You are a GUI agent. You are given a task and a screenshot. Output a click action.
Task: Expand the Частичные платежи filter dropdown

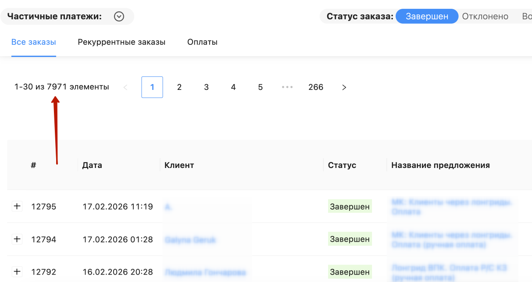[119, 17]
